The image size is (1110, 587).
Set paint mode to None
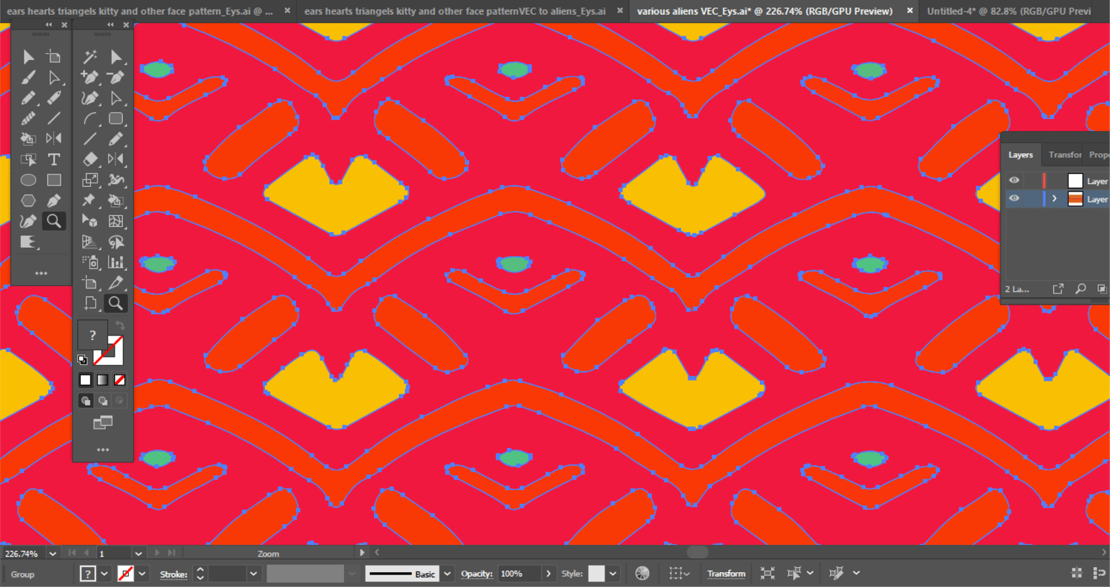click(119, 380)
